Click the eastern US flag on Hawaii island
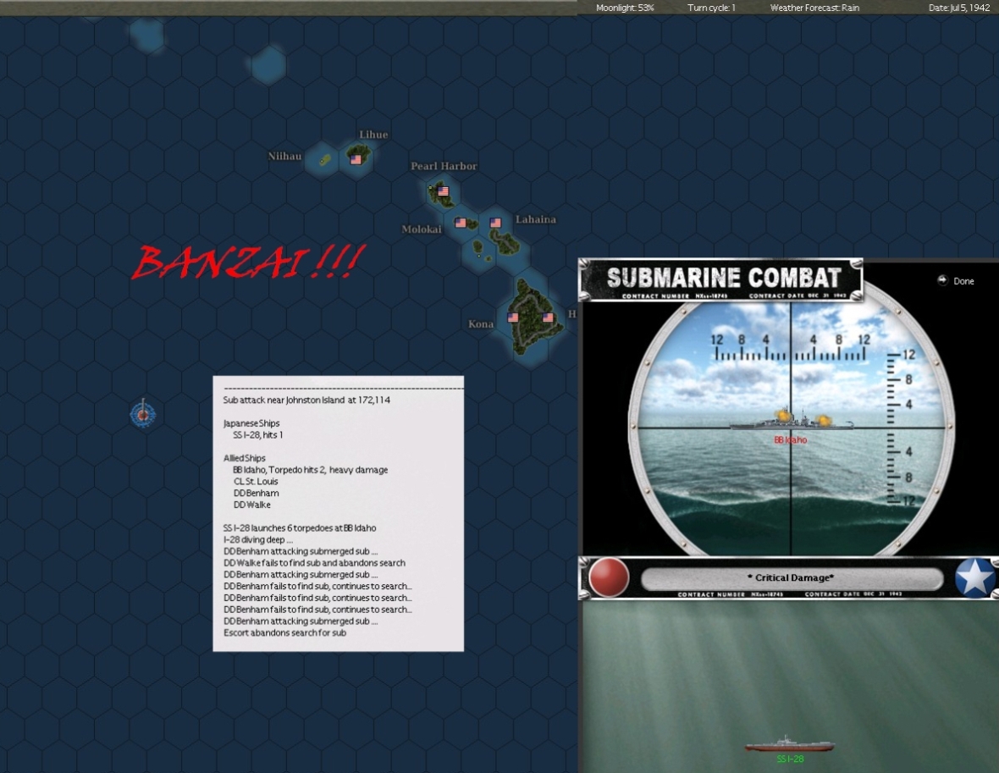 click(x=548, y=317)
